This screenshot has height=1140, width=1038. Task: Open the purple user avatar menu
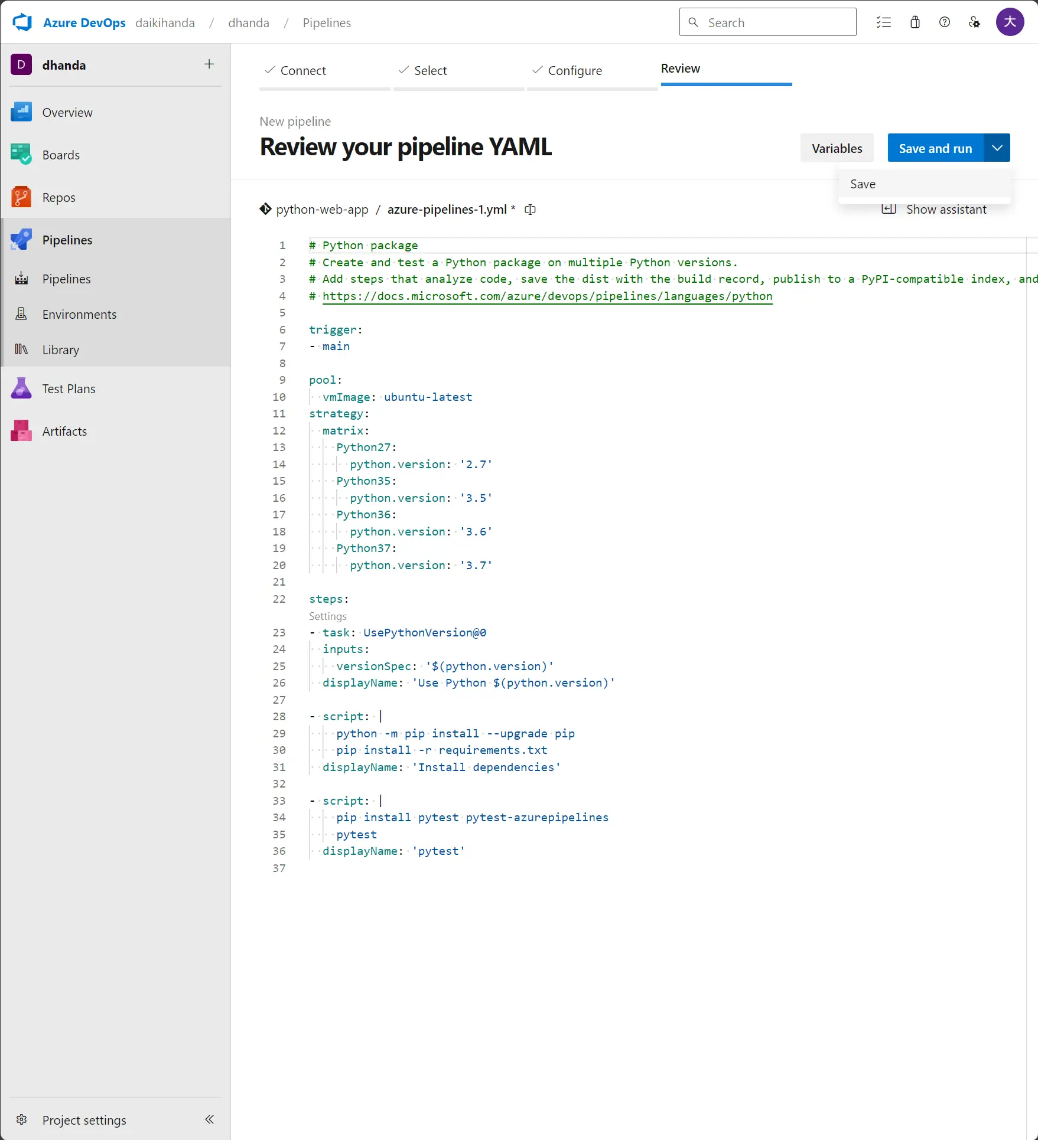1010,22
